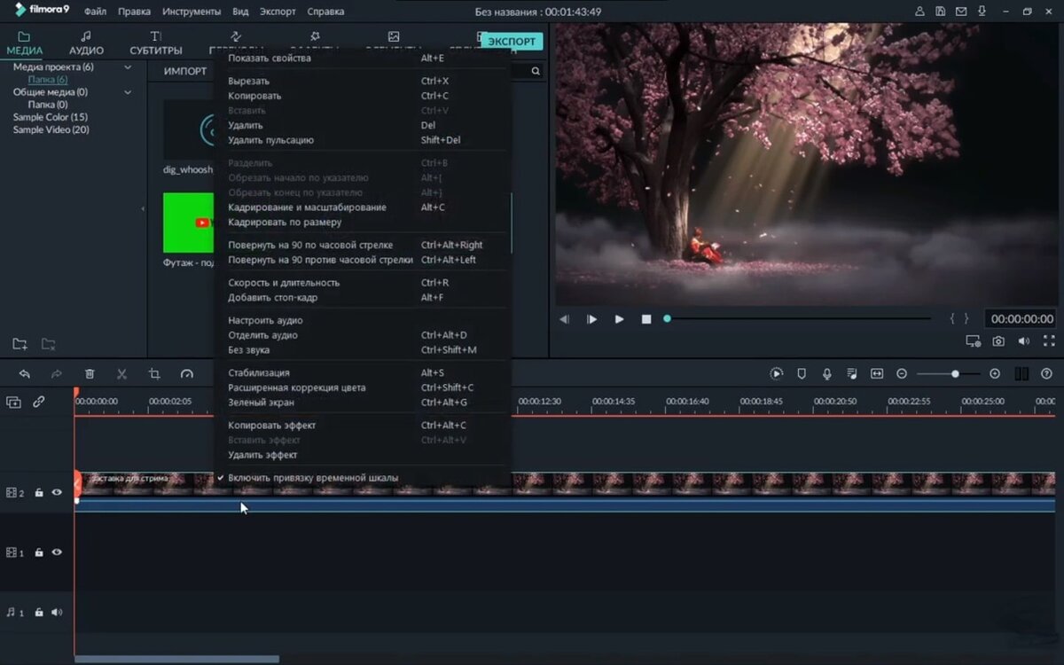Open the speed gauge tool
This screenshot has height=665, width=1064.
pyautogui.click(x=186, y=374)
